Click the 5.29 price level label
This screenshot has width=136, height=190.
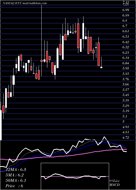[126, 106]
